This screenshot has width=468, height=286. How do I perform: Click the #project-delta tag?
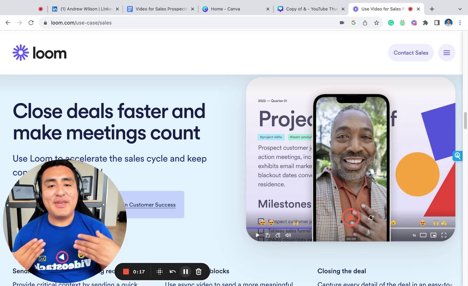pyautogui.click(x=271, y=137)
